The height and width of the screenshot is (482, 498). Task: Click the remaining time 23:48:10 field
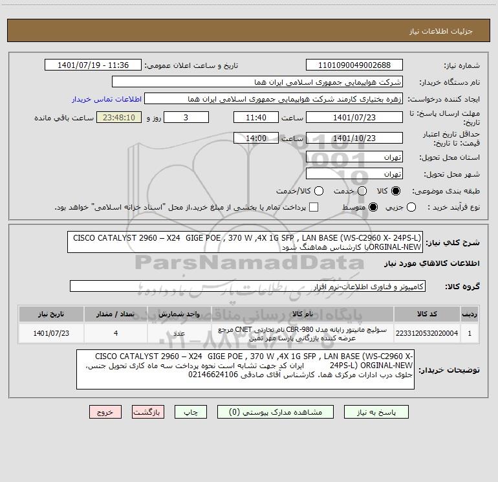tap(119, 118)
